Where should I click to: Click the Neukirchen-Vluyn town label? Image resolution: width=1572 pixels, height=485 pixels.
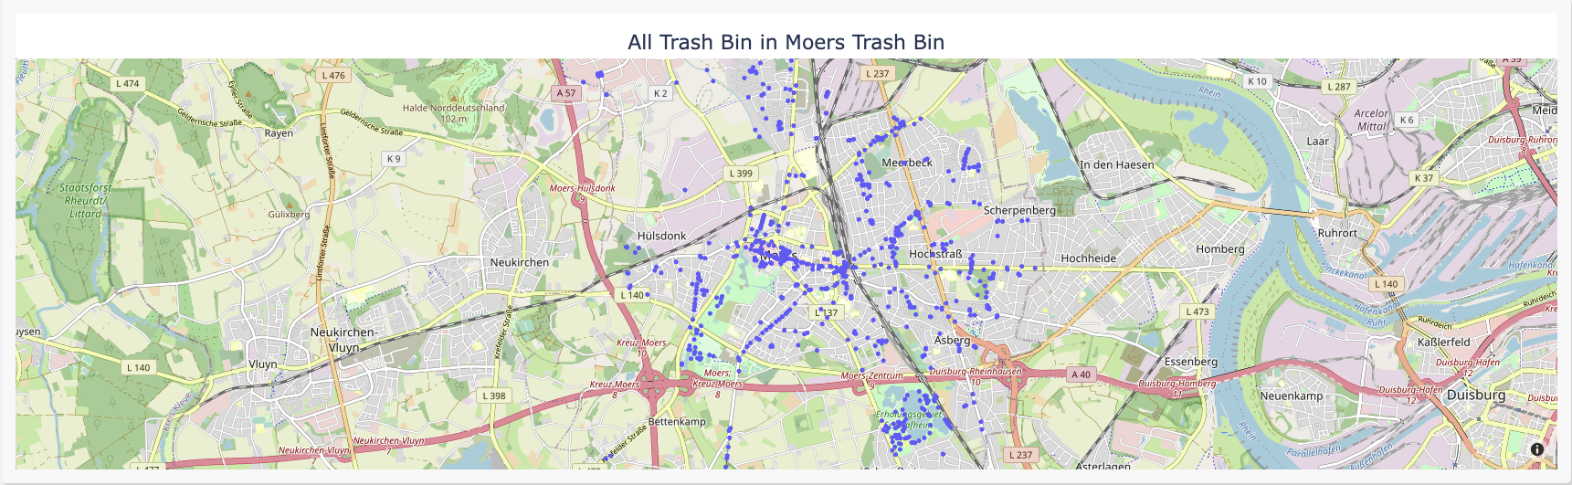click(343, 340)
